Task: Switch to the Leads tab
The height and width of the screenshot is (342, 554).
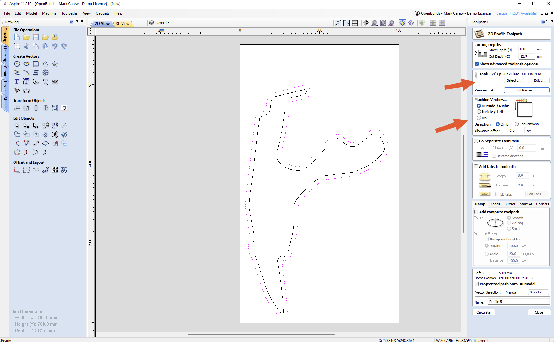Action: coord(495,204)
